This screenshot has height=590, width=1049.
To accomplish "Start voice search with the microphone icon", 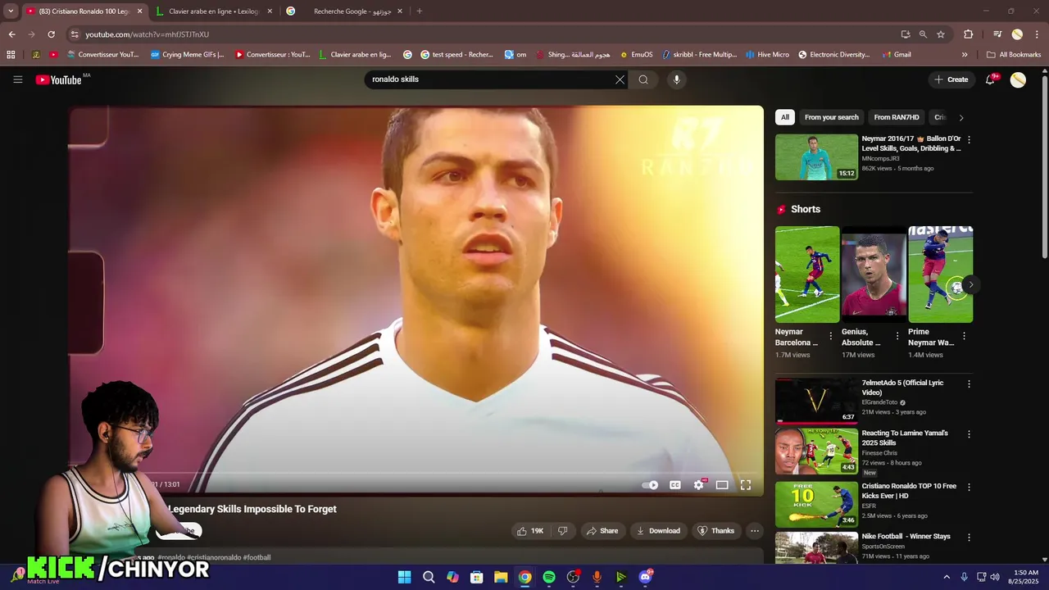I will (x=676, y=79).
